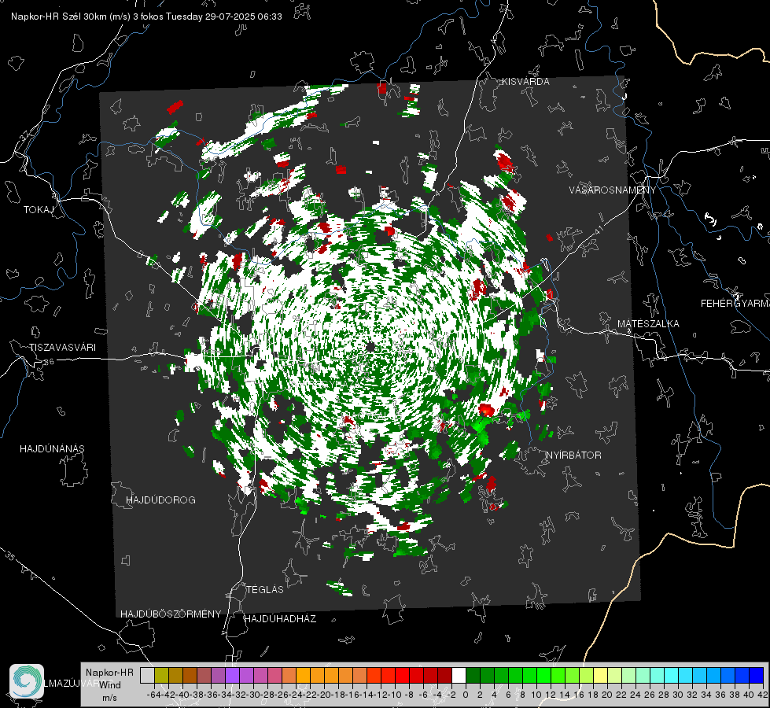Image resolution: width=770 pixels, height=708 pixels.
Task: Pick the olive swatch above -64
Action: (x=161, y=675)
